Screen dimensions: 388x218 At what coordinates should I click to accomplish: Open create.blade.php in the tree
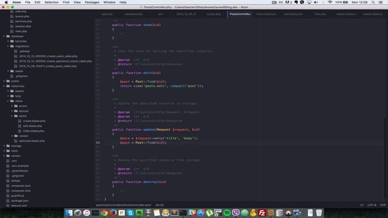point(34,121)
